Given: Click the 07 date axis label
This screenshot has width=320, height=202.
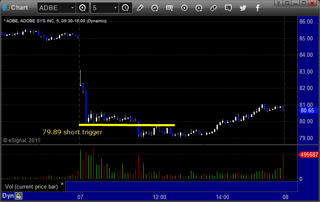Looking at the screenshot, I should [x=80, y=197].
